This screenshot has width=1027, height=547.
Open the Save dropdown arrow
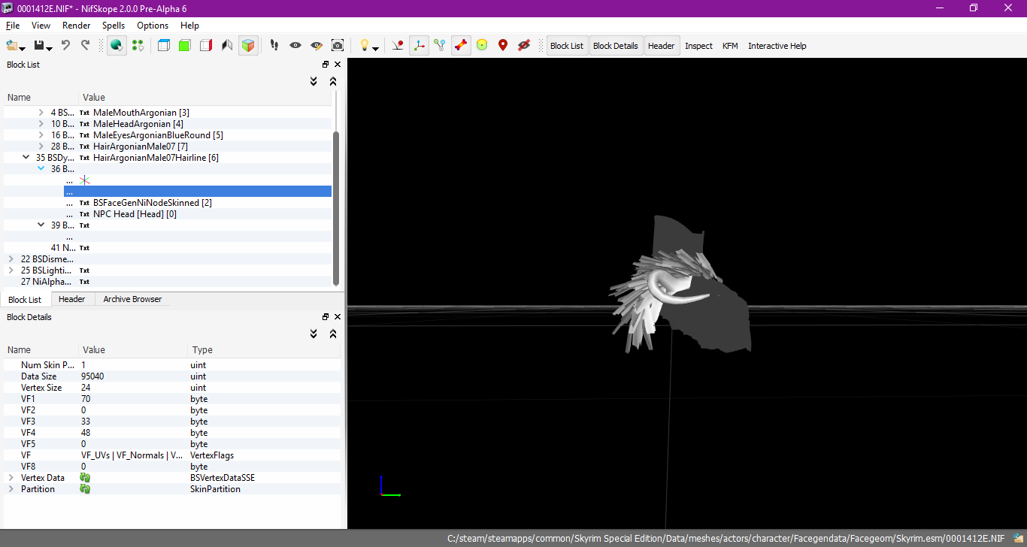tap(50, 49)
